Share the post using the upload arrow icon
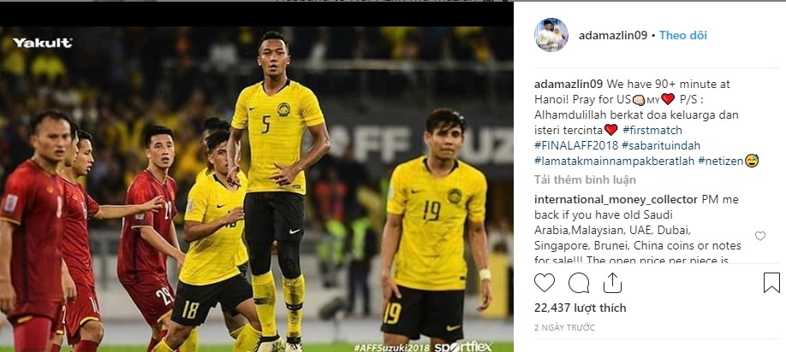The height and width of the screenshot is (352, 786). [x=612, y=283]
